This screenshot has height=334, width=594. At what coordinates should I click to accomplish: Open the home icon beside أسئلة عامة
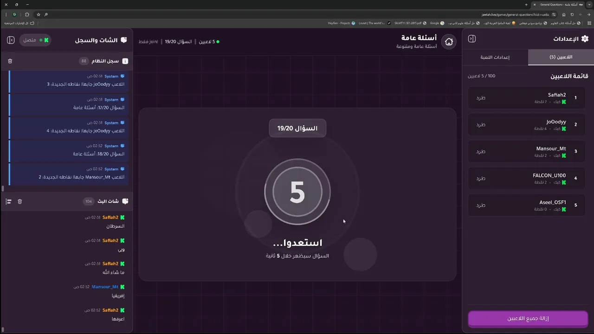click(x=449, y=42)
